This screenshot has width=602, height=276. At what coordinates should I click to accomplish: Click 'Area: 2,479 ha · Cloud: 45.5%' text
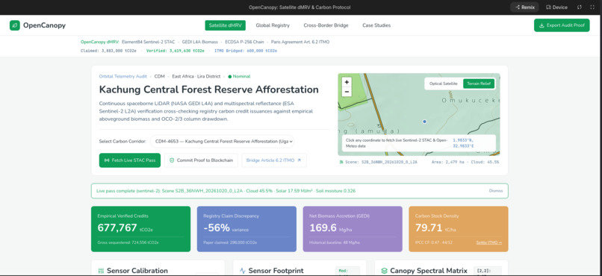click(x=465, y=162)
